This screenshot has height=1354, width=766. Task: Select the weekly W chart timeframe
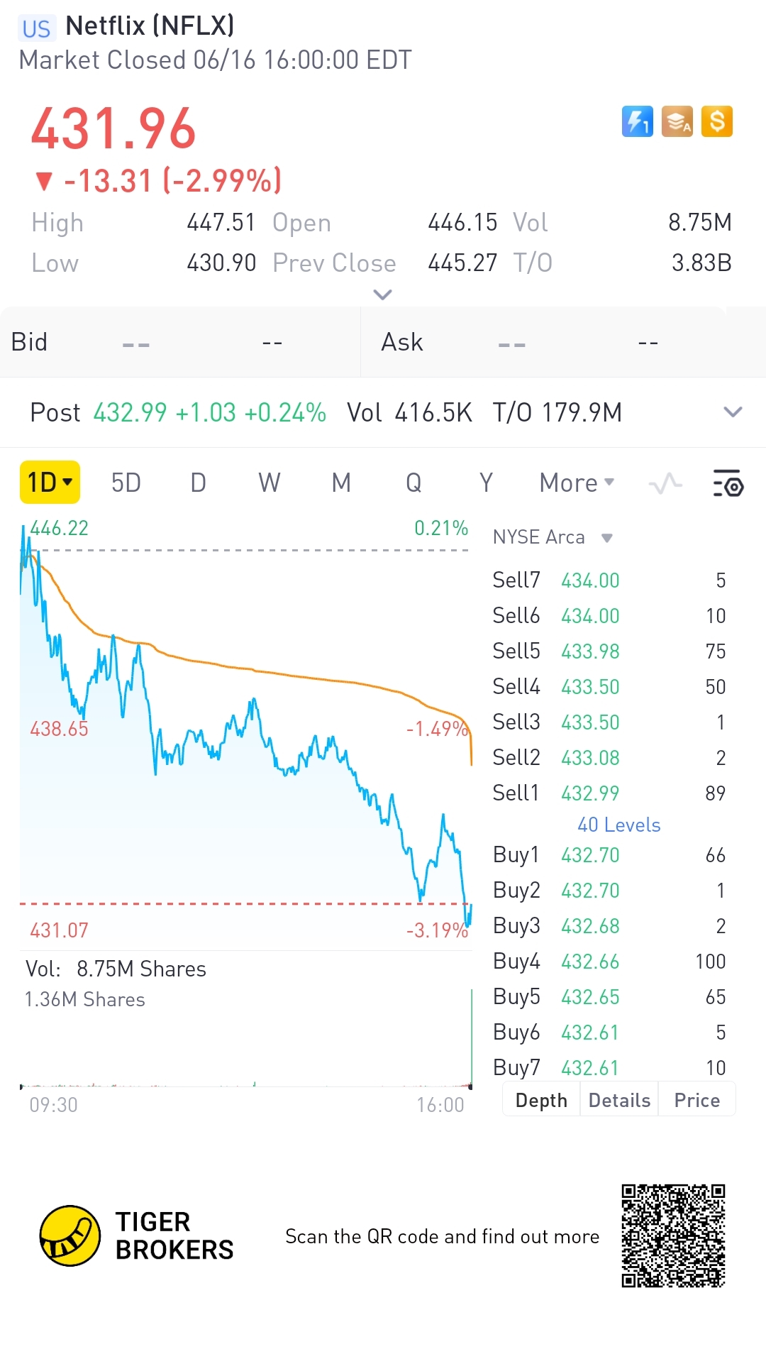click(269, 483)
